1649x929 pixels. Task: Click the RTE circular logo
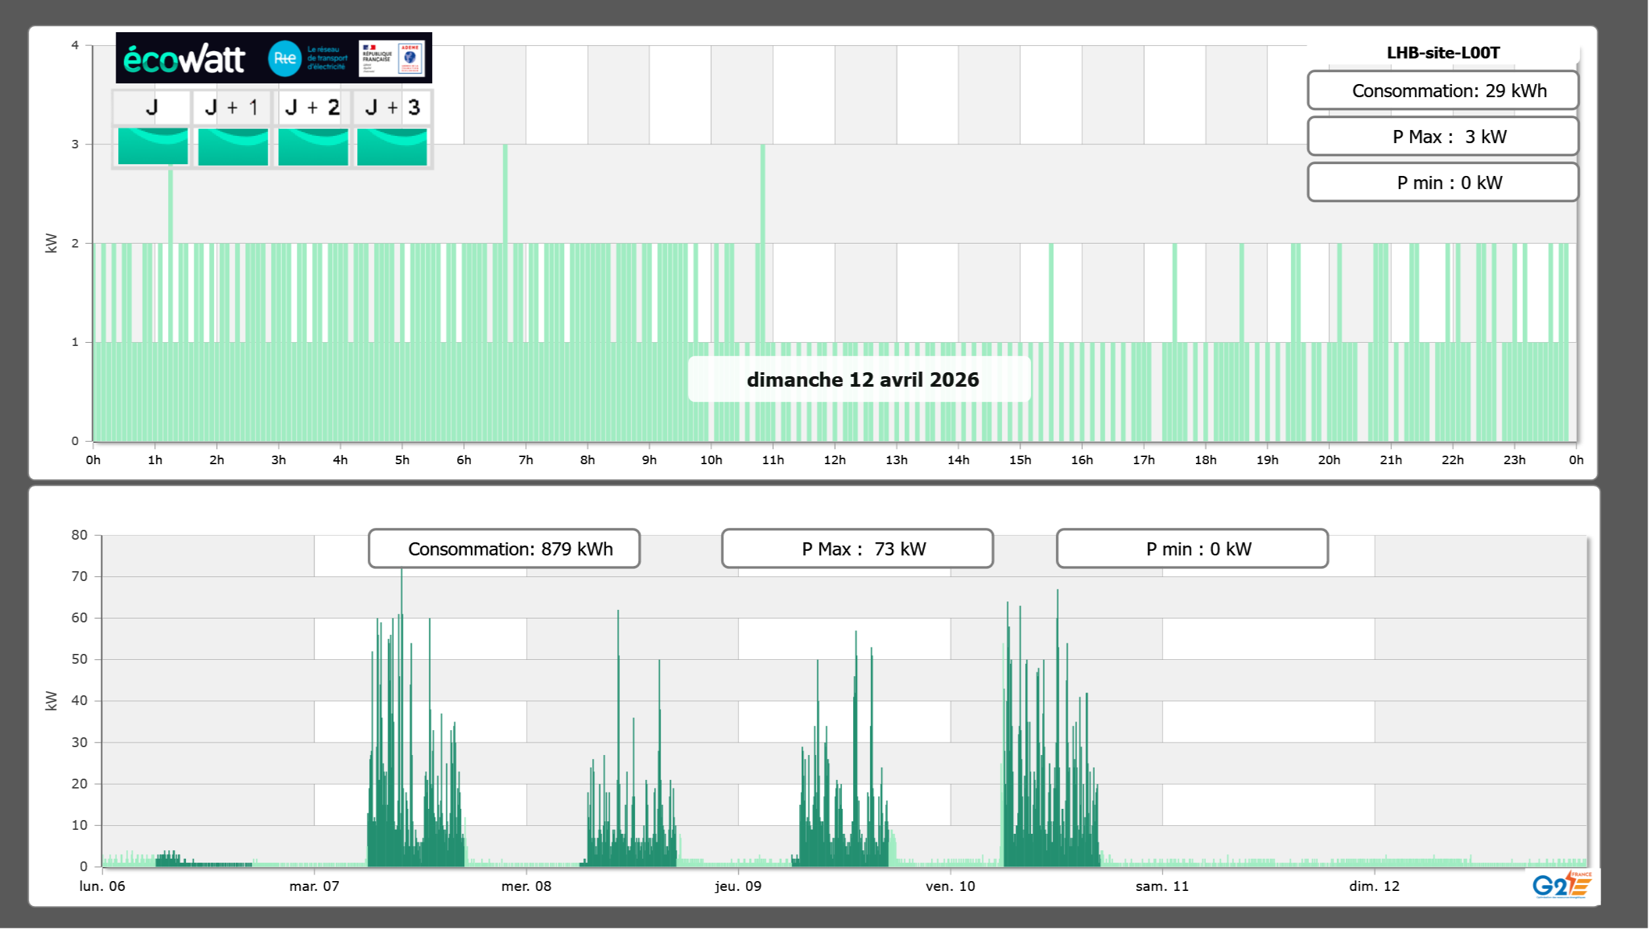[x=284, y=58]
